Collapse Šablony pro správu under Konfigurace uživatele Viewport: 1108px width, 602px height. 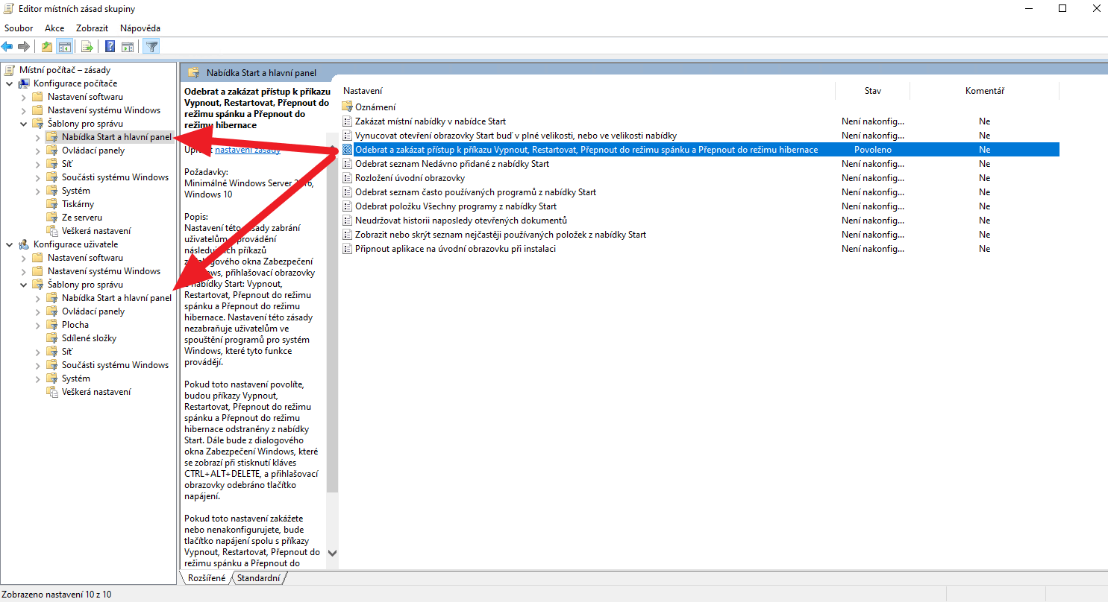23,285
